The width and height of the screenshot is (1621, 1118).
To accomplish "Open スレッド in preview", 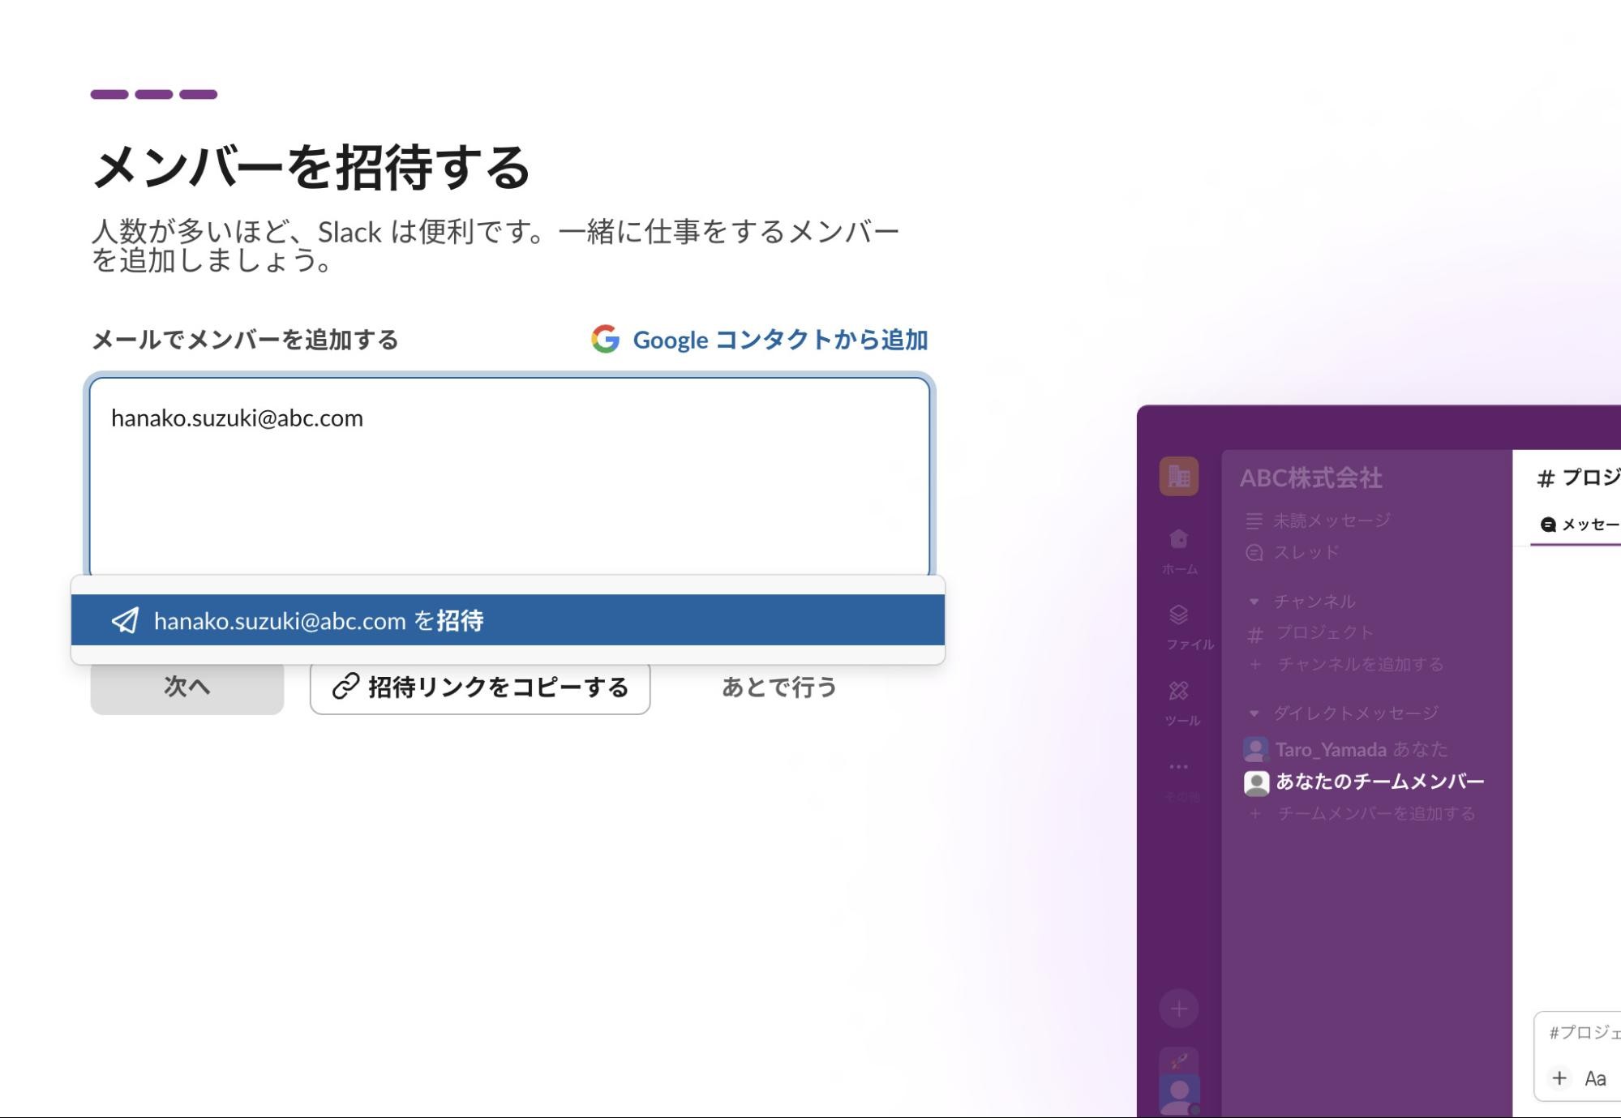I will [x=1306, y=552].
